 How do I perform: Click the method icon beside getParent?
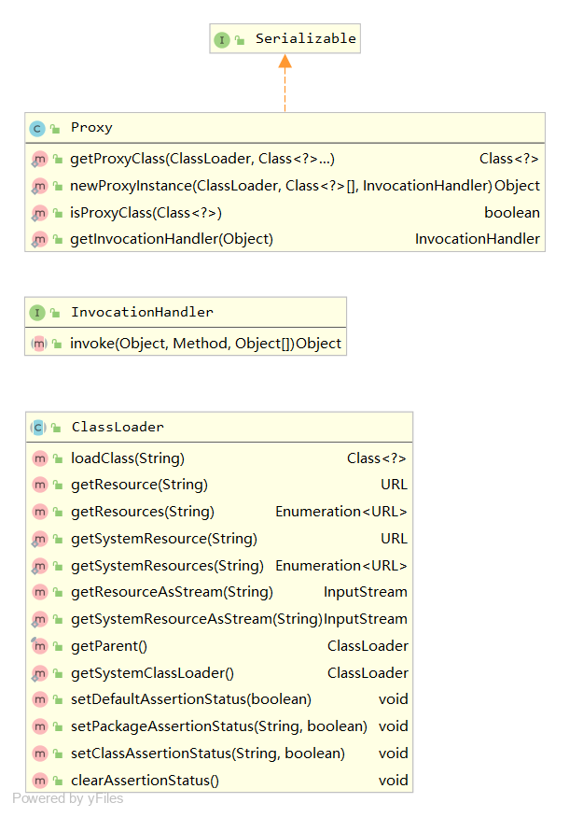tap(39, 646)
